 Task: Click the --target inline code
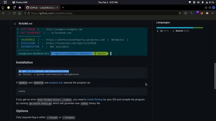pos(52,118)
